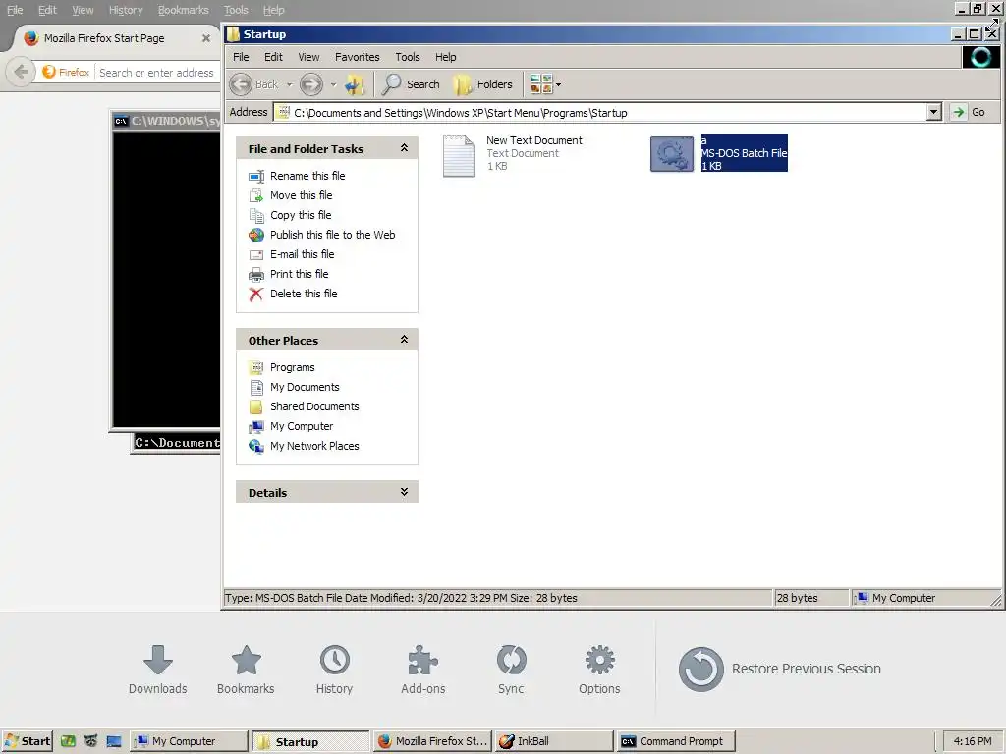Click Publish this file to the Web

(332, 235)
